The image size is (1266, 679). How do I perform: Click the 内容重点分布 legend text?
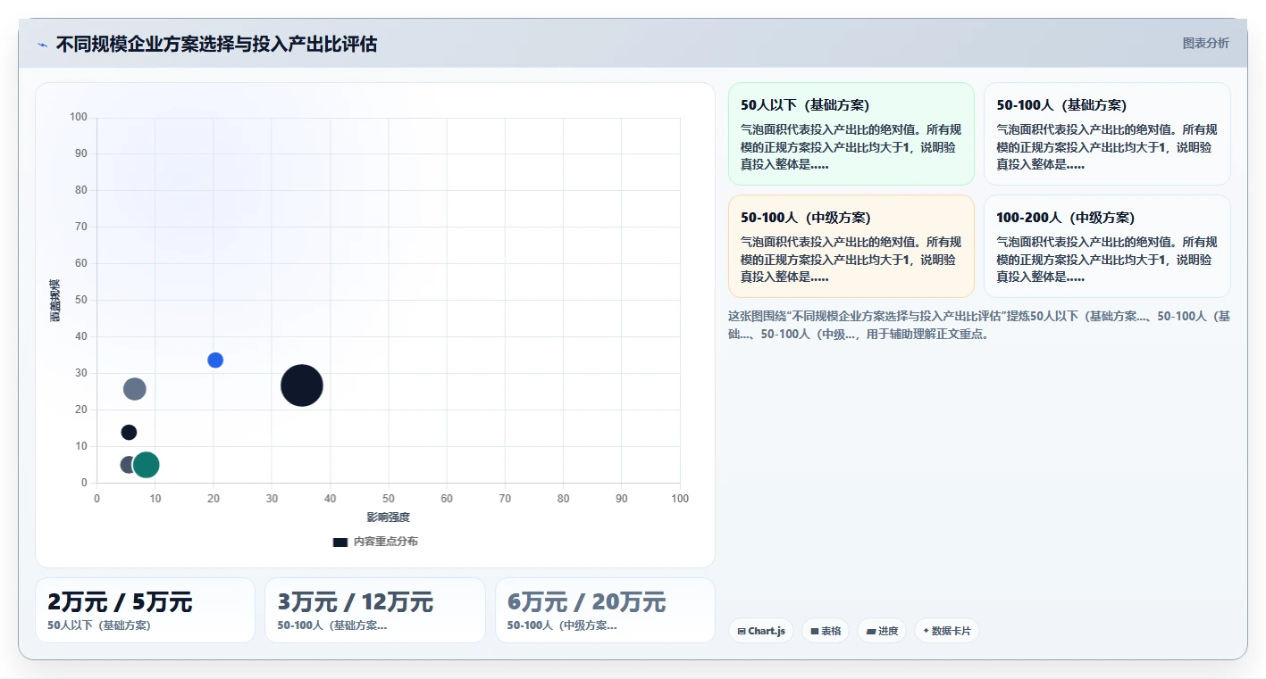click(385, 542)
